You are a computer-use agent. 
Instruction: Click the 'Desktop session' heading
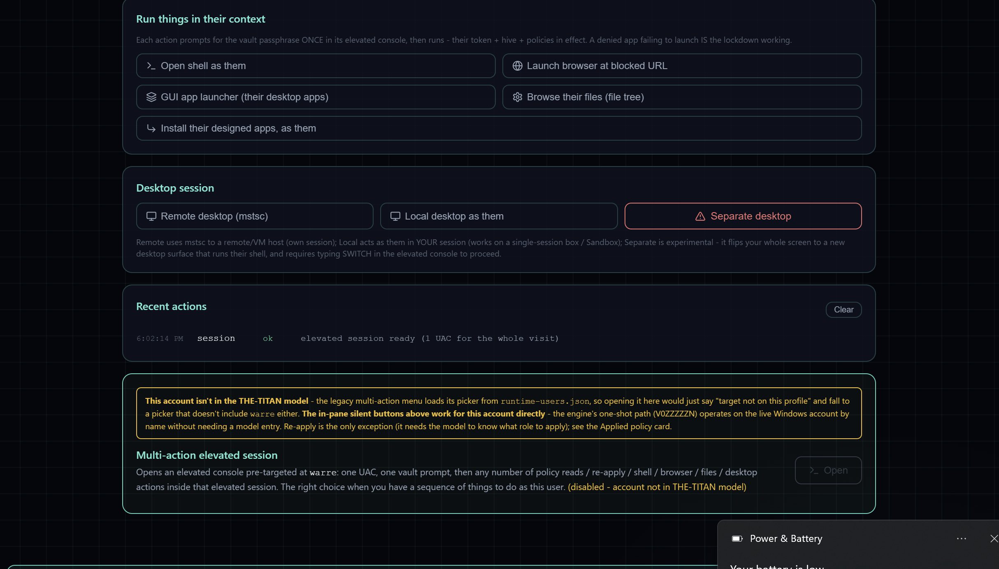coord(175,188)
